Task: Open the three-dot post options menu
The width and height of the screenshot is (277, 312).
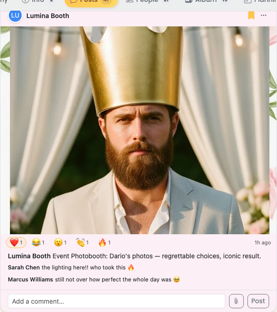Action: pyautogui.click(x=264, y=15)
